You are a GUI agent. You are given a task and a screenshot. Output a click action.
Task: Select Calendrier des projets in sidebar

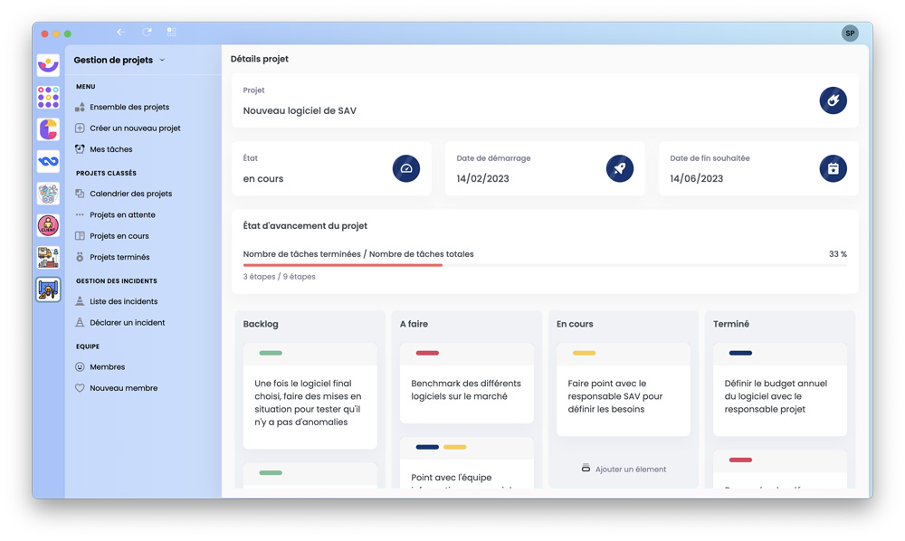[x=130, y=194]
